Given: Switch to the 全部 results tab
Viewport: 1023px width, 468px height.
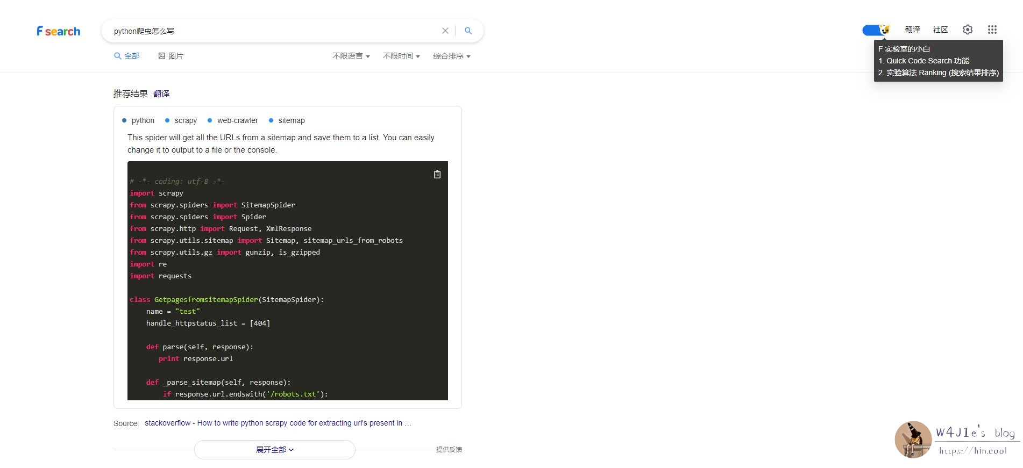Looking at the screenshot, I should tap(127, 56).
